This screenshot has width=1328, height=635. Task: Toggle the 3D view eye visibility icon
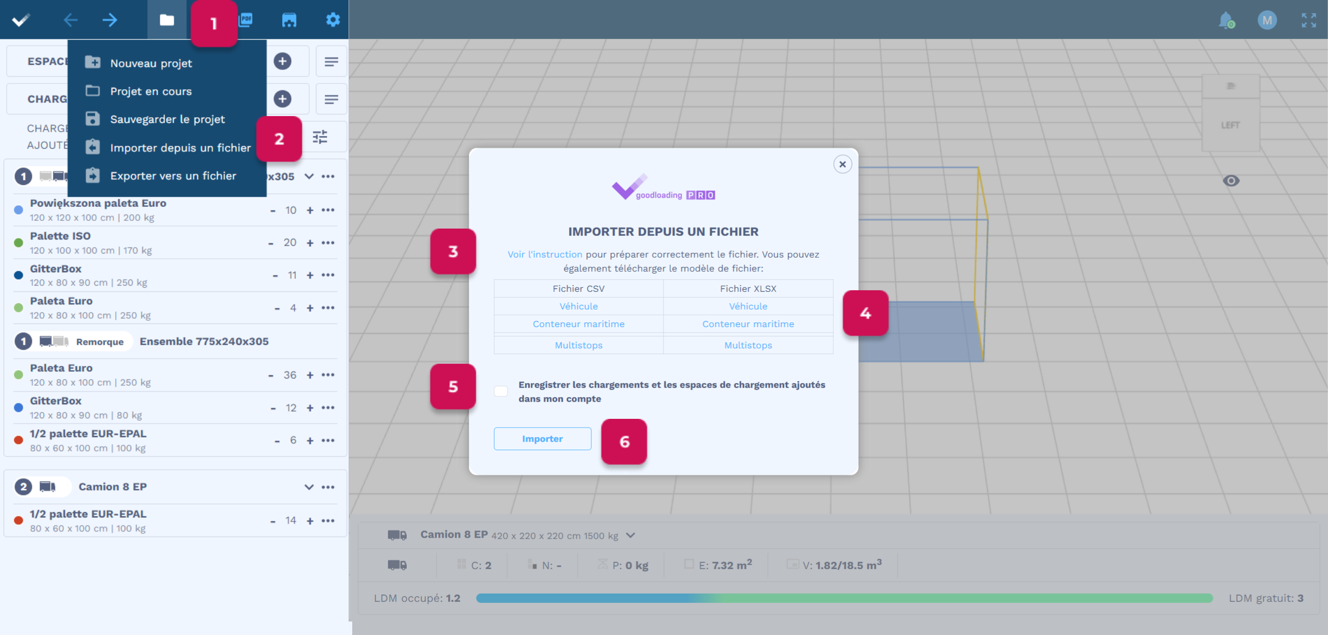point(1230,181)
